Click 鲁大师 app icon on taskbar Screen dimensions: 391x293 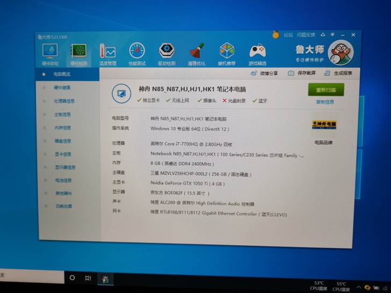105,279
